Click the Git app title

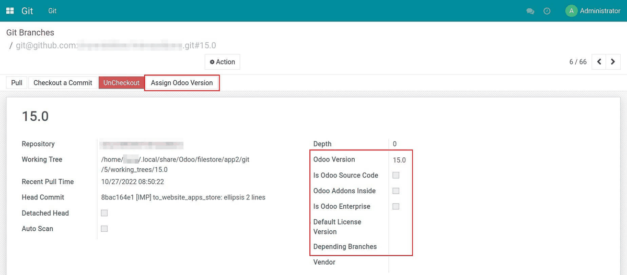[x=27, y=11]
